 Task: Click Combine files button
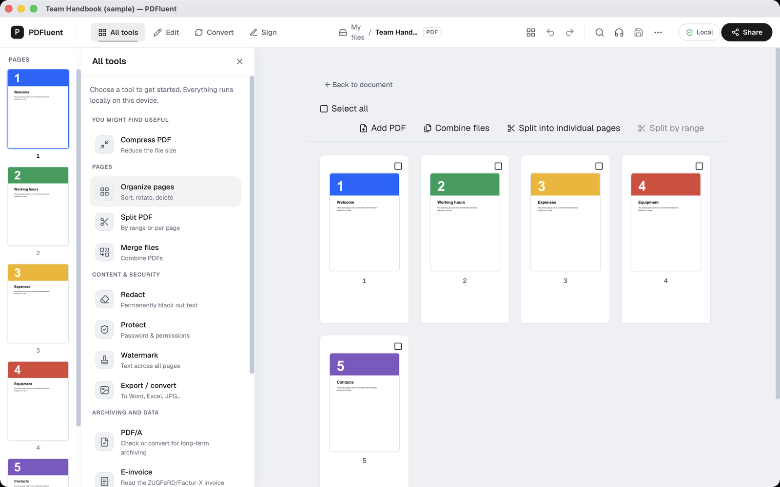pos(456,128)
